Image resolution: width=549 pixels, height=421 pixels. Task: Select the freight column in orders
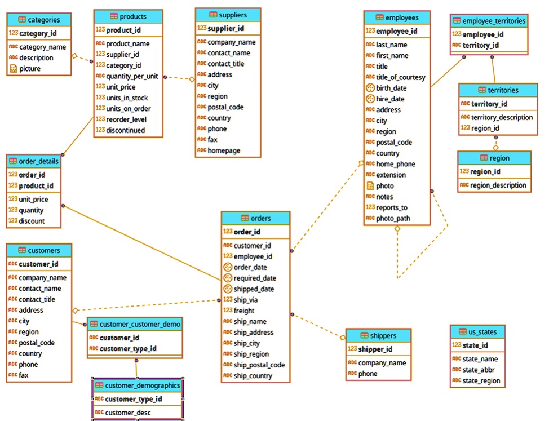(x=245, y=311)
